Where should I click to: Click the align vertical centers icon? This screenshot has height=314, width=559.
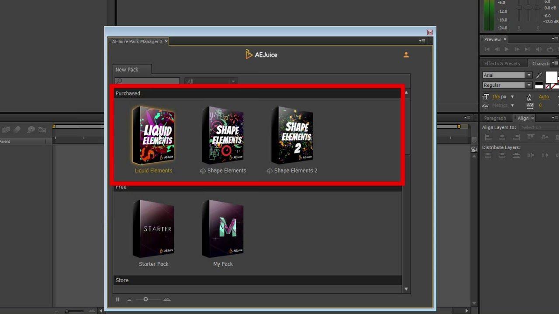point(545,137)
